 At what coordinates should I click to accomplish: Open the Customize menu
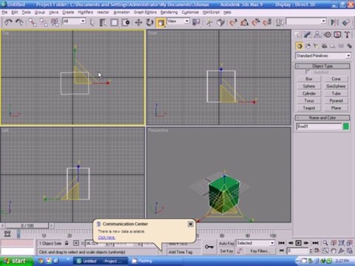click(190, 12)
